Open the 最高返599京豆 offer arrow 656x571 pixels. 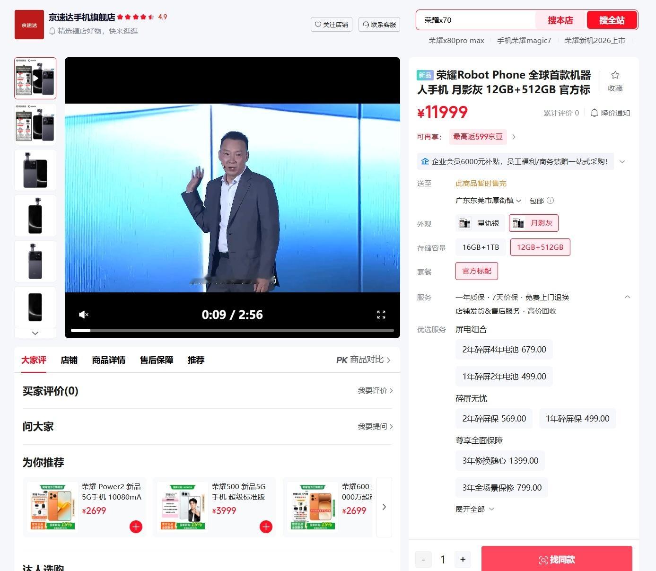(514, 137)
